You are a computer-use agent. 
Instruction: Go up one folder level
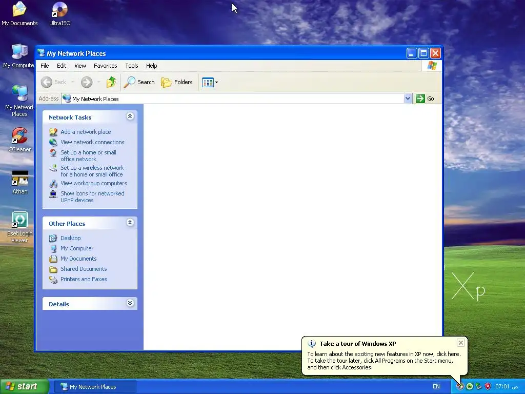111,82
